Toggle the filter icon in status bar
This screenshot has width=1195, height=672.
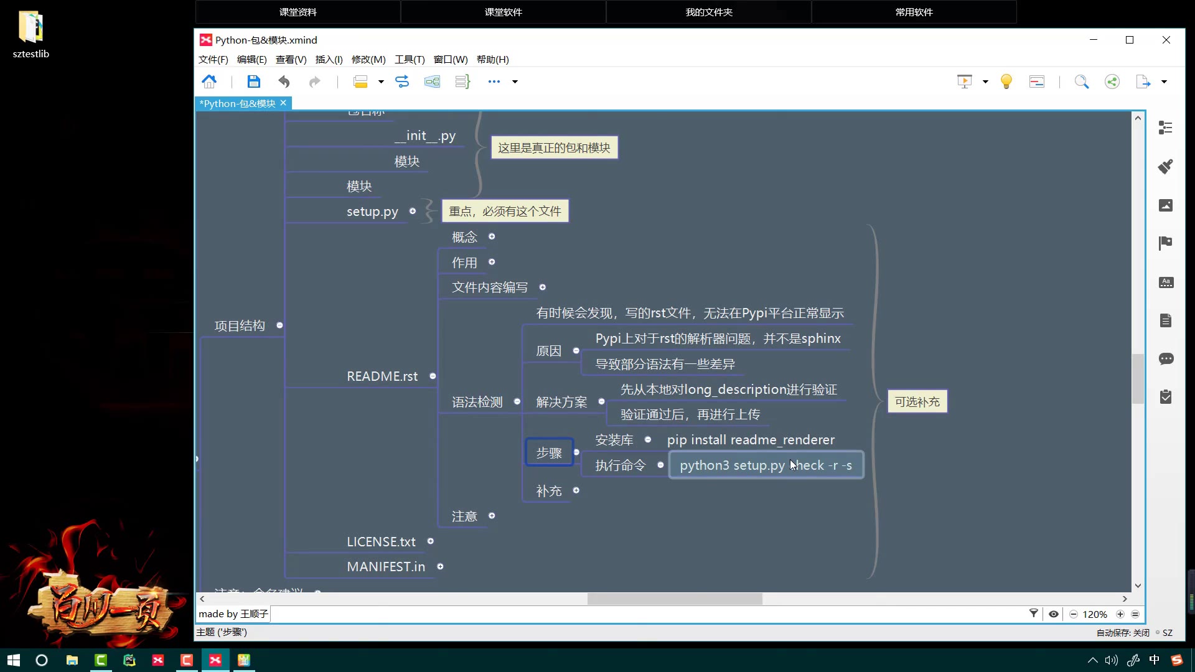[x=1034, y=614]
